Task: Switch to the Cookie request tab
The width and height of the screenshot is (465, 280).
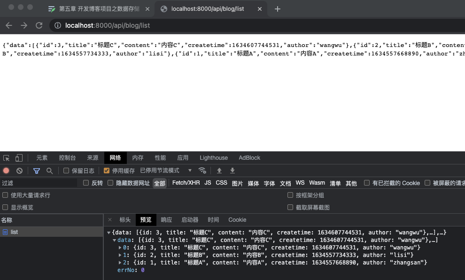Action: [237, 220]
